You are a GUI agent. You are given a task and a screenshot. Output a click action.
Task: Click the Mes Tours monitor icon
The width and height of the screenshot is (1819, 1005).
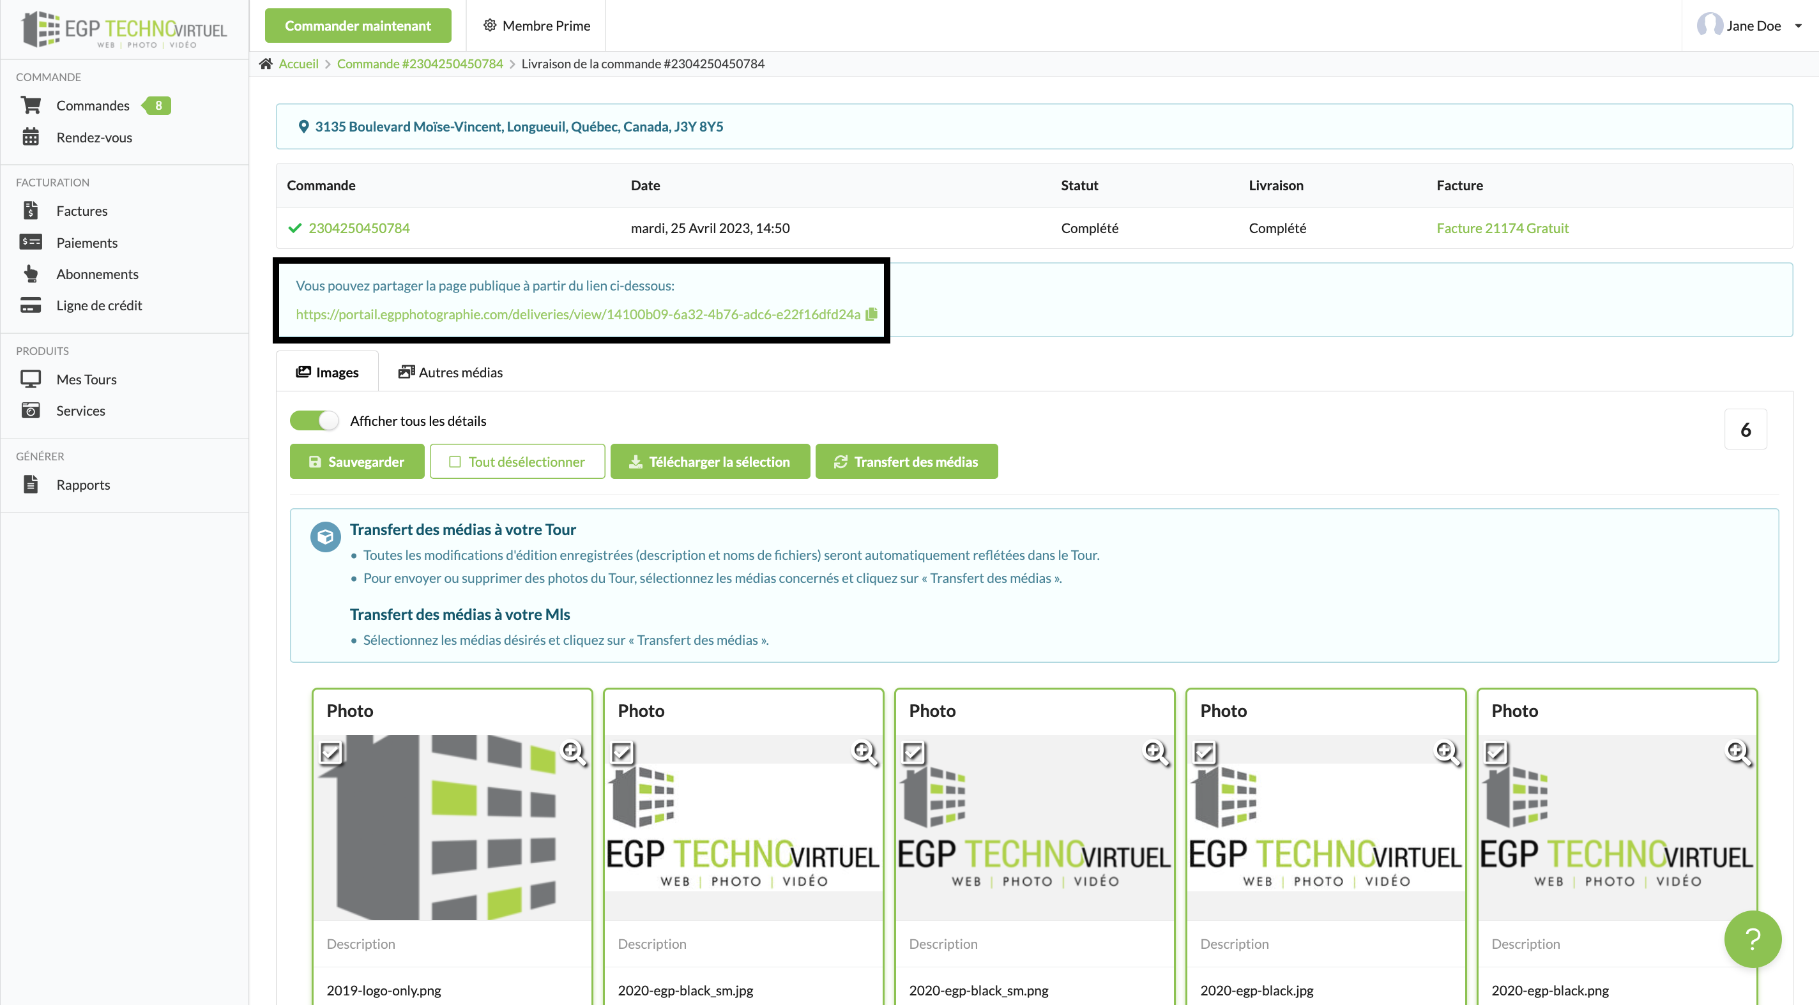pos(31,379)
